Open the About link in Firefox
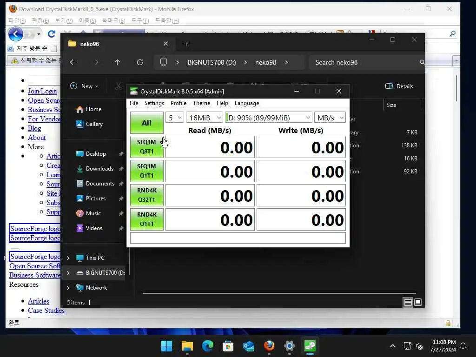This screenshot has width=476, height=357. [x=37, y=138]
